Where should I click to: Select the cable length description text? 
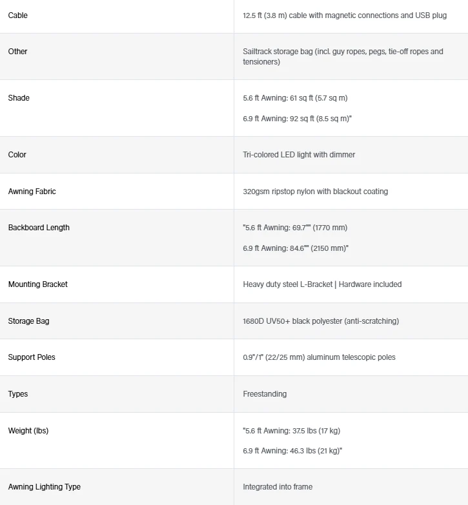tap(345, 15)
